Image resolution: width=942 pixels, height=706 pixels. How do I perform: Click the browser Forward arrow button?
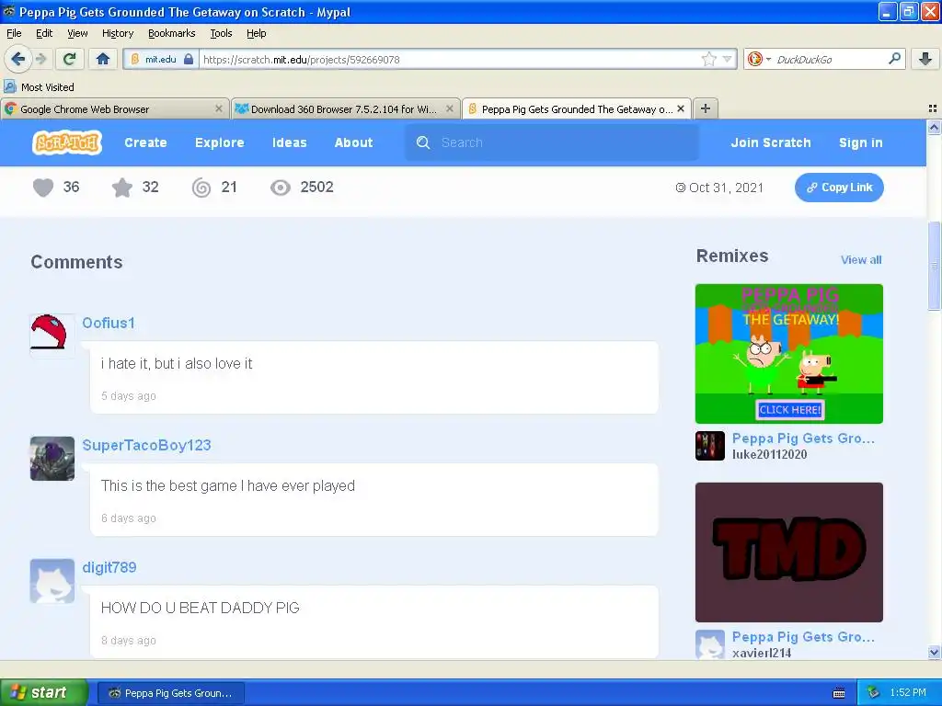[x=40, y=59]
